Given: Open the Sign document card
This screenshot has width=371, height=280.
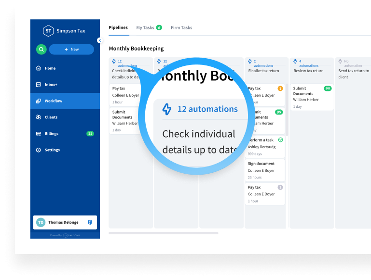Looking at the screenshot, I should (264, 170).
